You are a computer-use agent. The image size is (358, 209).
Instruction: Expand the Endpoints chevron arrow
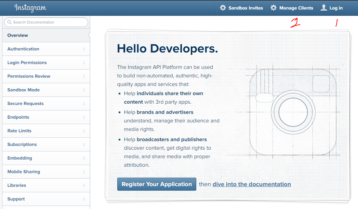click(x=84, y=117)
